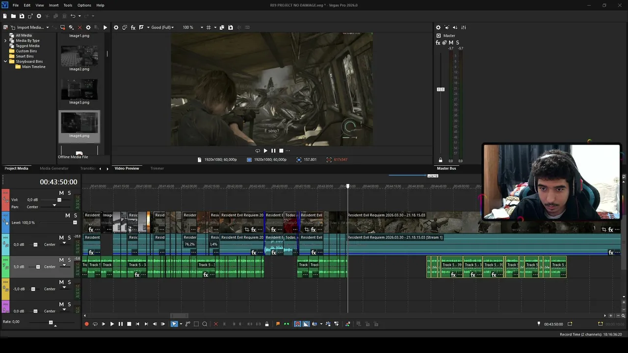Switch to the Media Generator tab
The image size is (628, 353).
pyautogui.click(x=54, y=168)
